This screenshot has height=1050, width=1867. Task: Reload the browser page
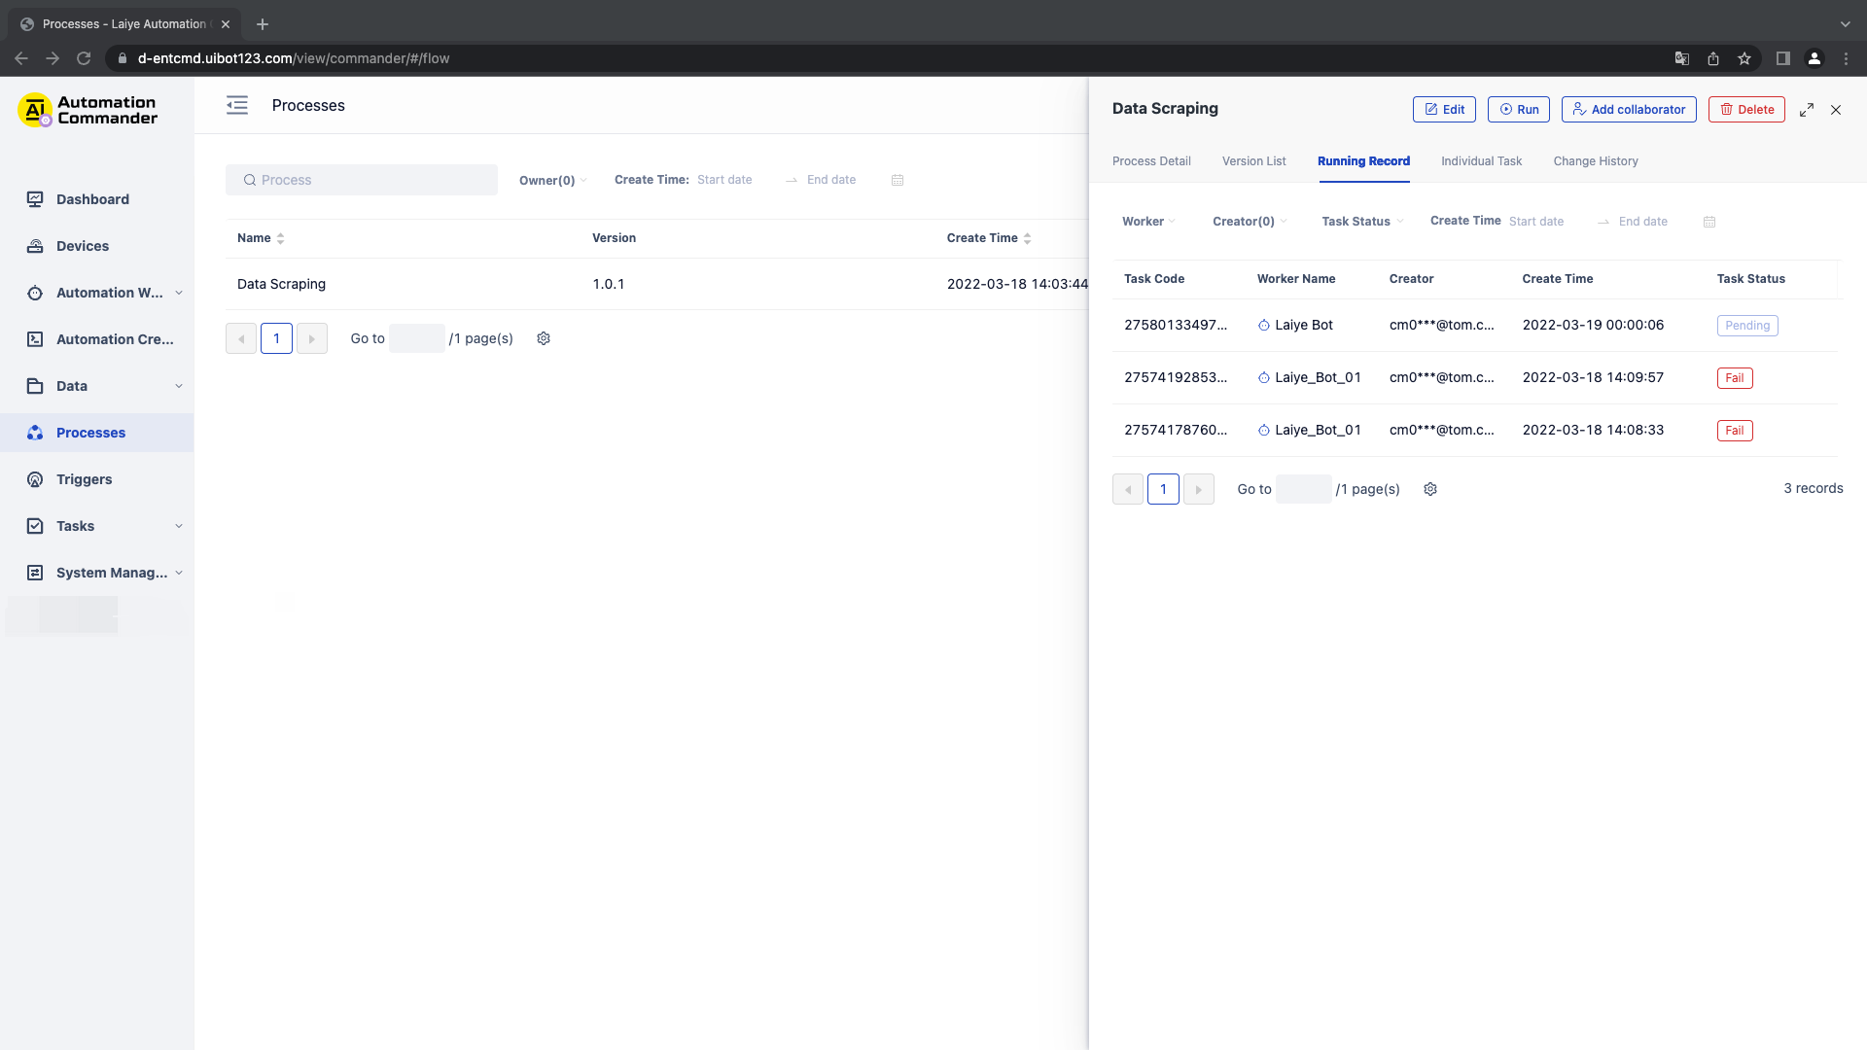tap(84, 58)
